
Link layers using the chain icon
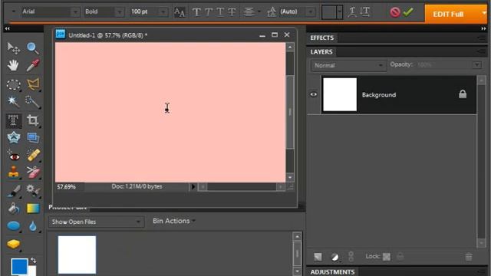pos(351,257)
